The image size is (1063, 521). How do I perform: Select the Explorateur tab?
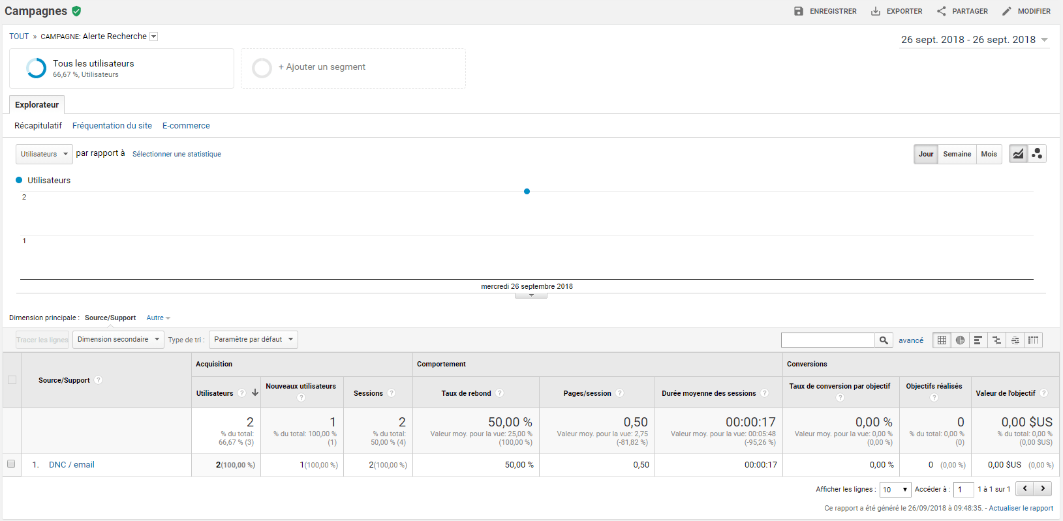[37, 105]
